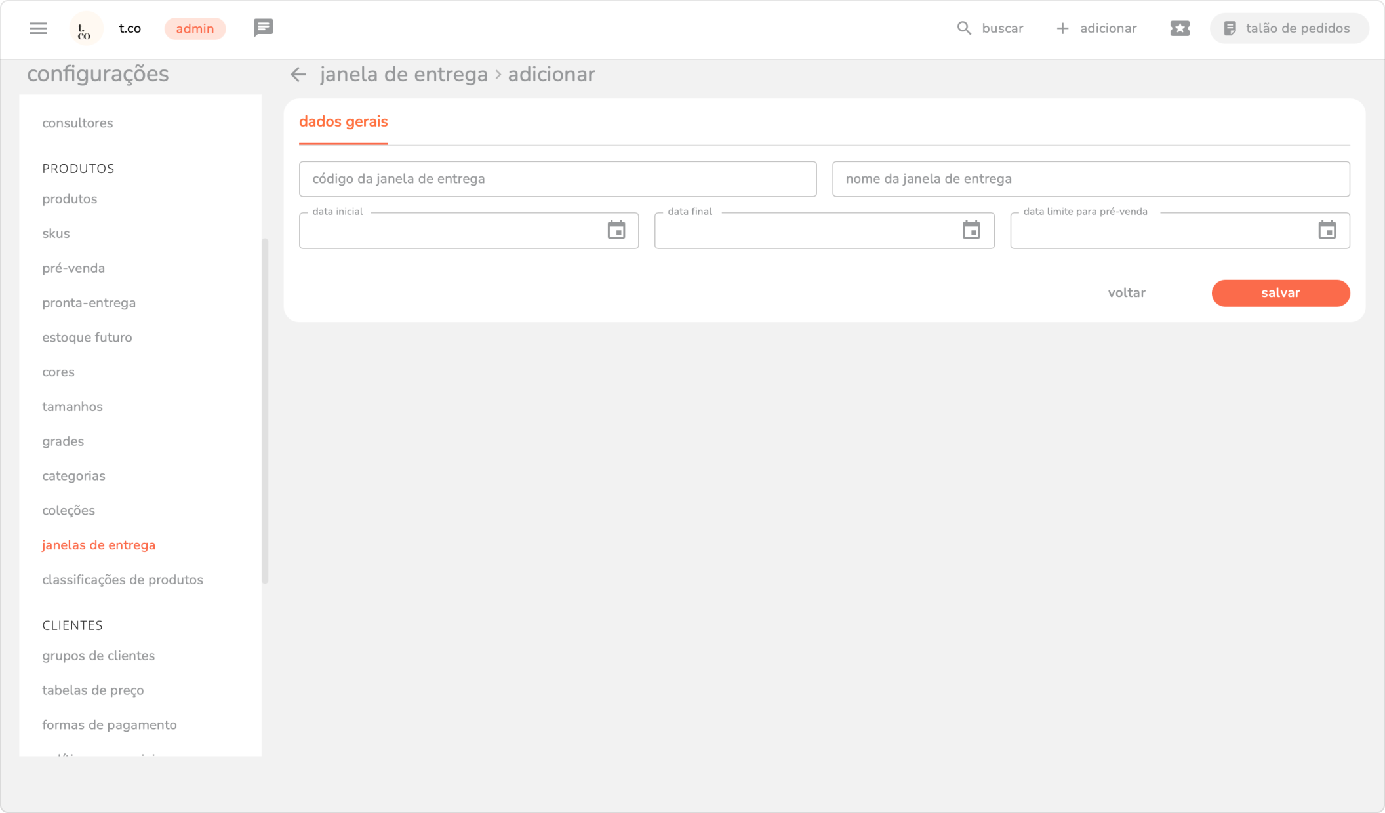Open the star ticket icon
The image size is (1385, 813).
point(1179,28)
